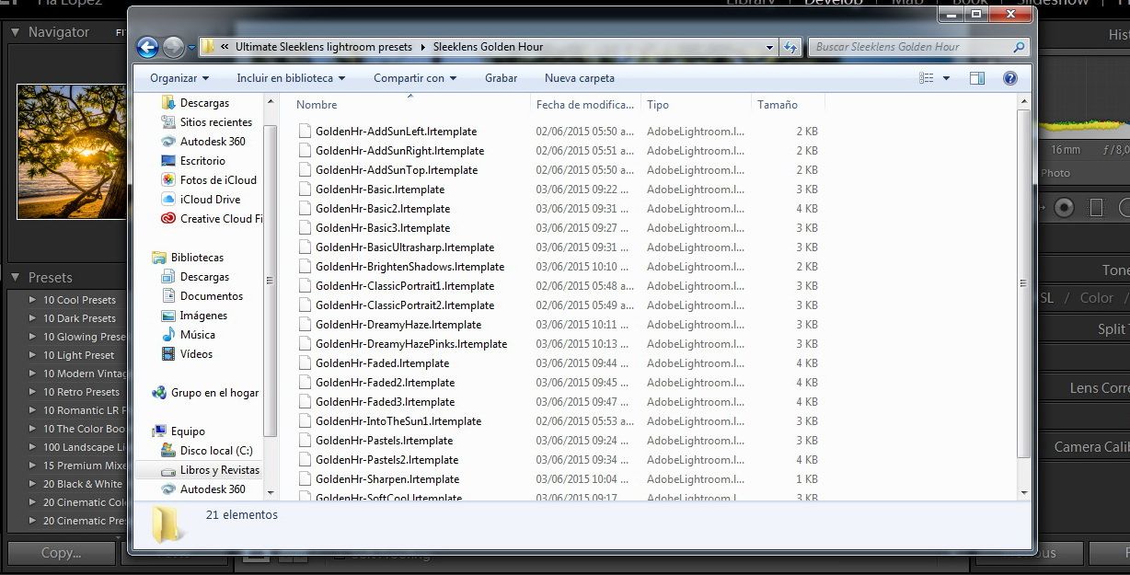This screenshot has height=575, width=1130.
Task: Click Ultimate Sleeklens lightroom presets breadcrumb
Action: pyautogui.click(x=326, y=47)
